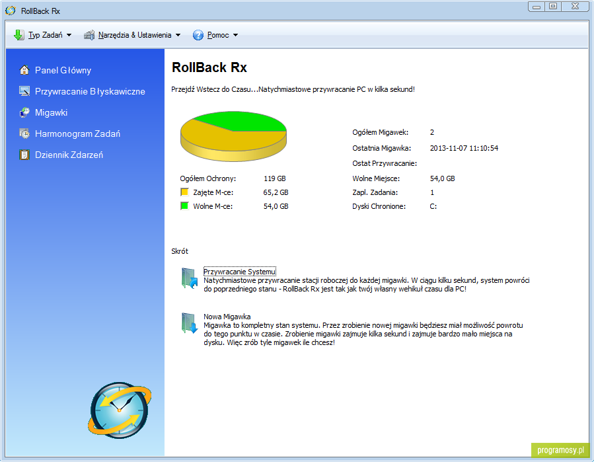Close the RollBack Rx window
The width and height of the screenshot is (594, 462).
[x=575, y=7]
